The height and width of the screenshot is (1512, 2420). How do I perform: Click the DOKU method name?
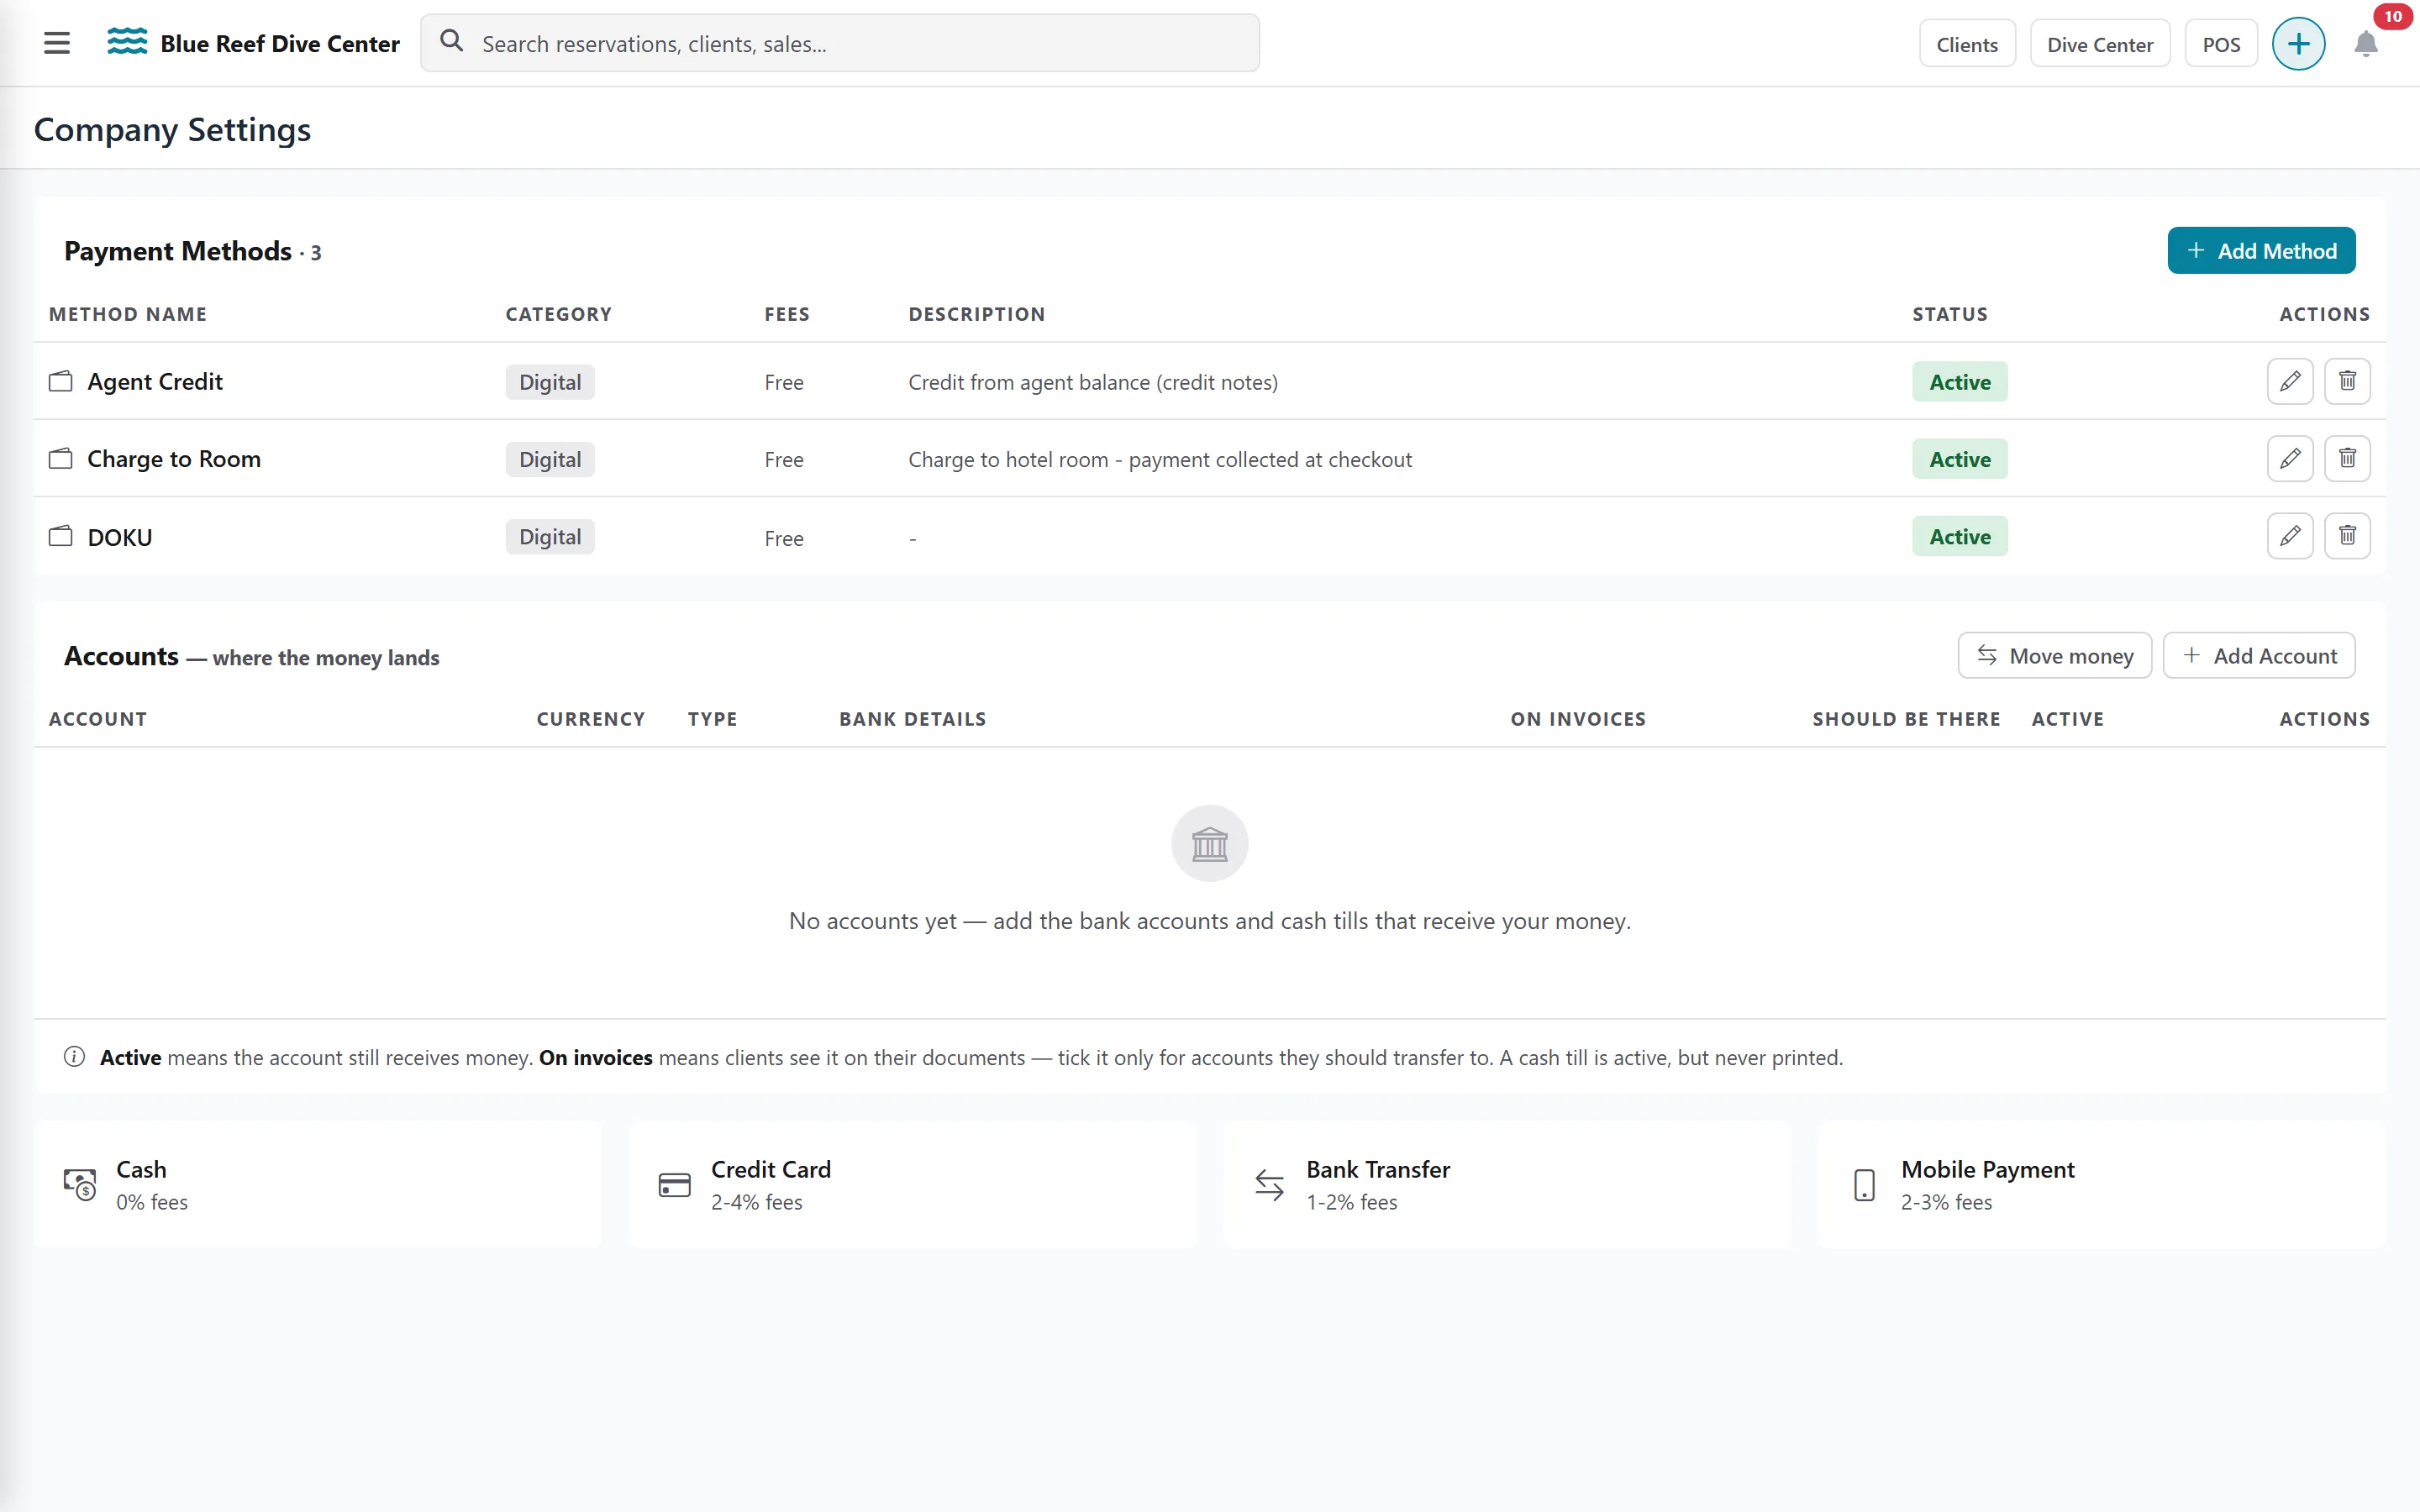(120, 537)
